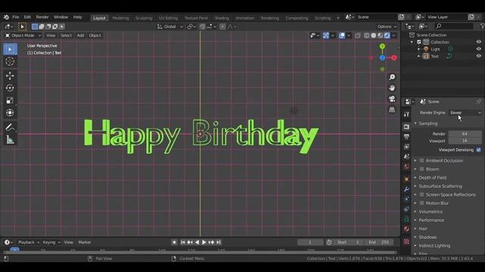Toggle Collection exclude checkbox in outliner
485x272 pixels.
coord(419,42)
